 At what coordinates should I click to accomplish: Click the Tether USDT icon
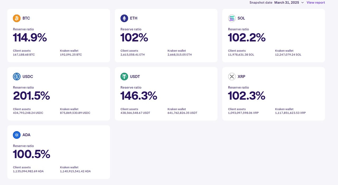click(x=124, y=77)
